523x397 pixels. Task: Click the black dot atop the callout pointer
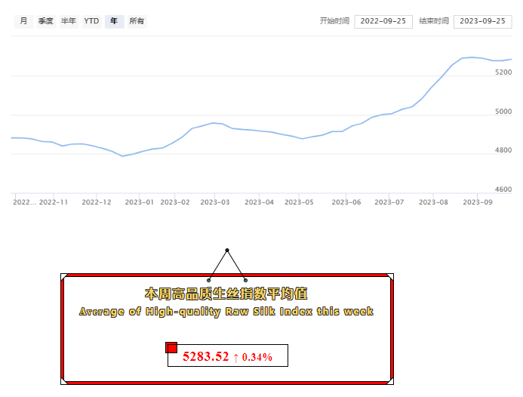click(226, 251)
